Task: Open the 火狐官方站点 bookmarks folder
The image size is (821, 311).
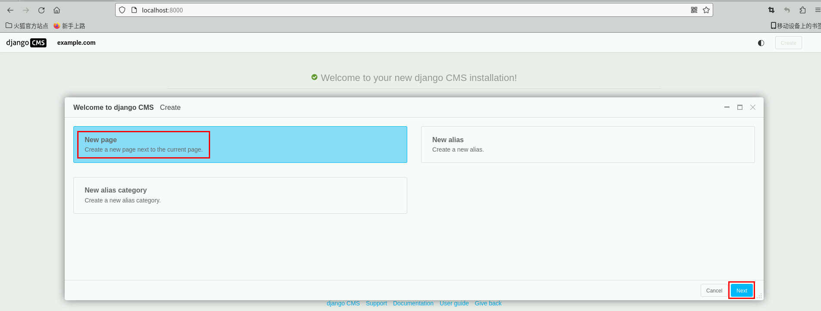Action: pos(27,26)
